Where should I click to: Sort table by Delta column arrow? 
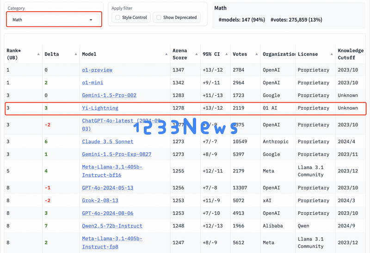[x=76, y=54]
